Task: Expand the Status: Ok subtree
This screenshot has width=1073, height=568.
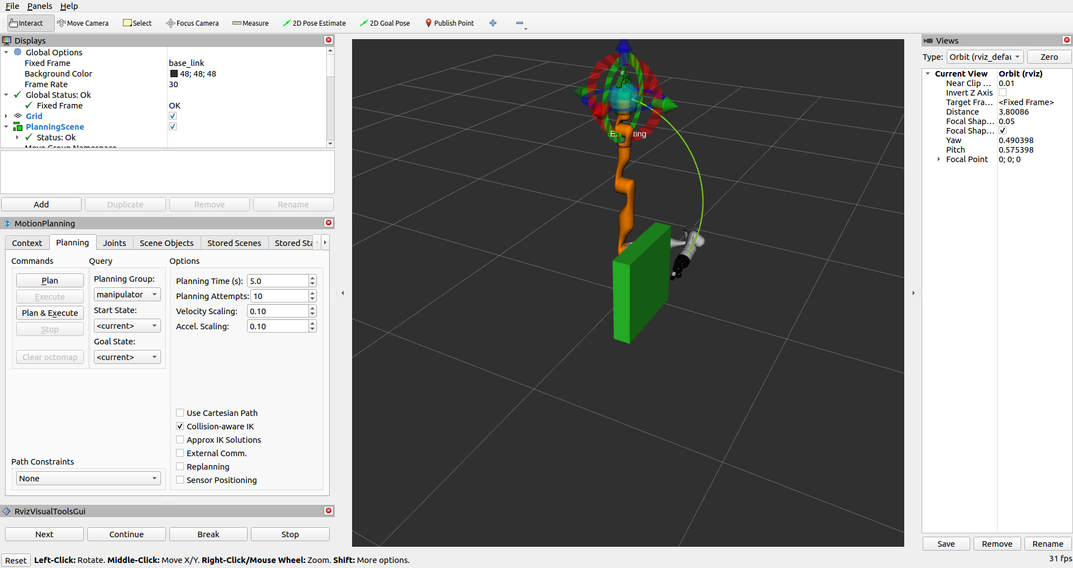Action: [x=17, y=137]
